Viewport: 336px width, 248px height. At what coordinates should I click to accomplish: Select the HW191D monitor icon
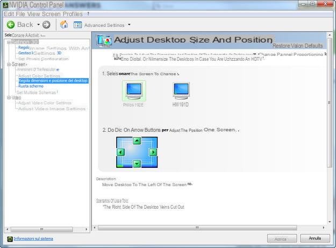[181, 91]
